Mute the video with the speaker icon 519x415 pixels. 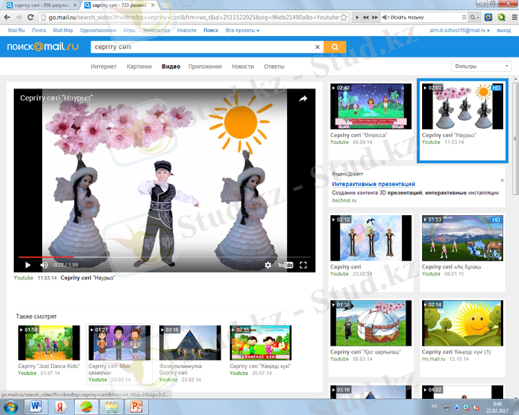44,265
